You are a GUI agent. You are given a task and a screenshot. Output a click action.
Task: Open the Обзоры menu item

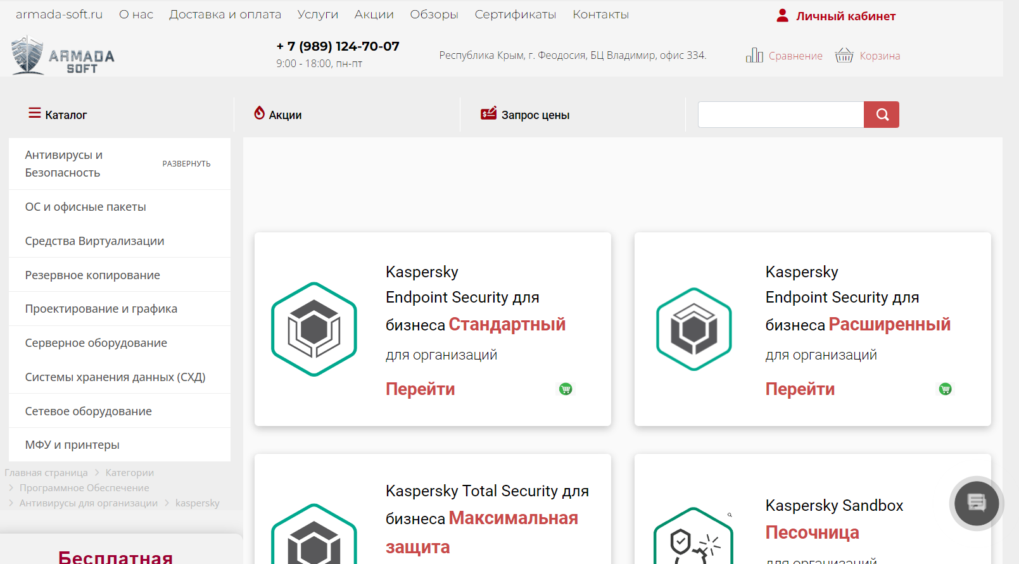coord(434,15)
